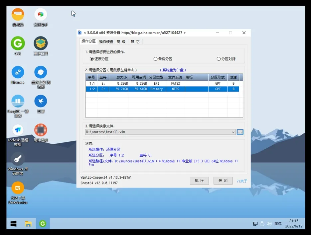Viewport: 311px width, 235px height.
Task: Click the 执行 button
Action: tap(199, 181)
